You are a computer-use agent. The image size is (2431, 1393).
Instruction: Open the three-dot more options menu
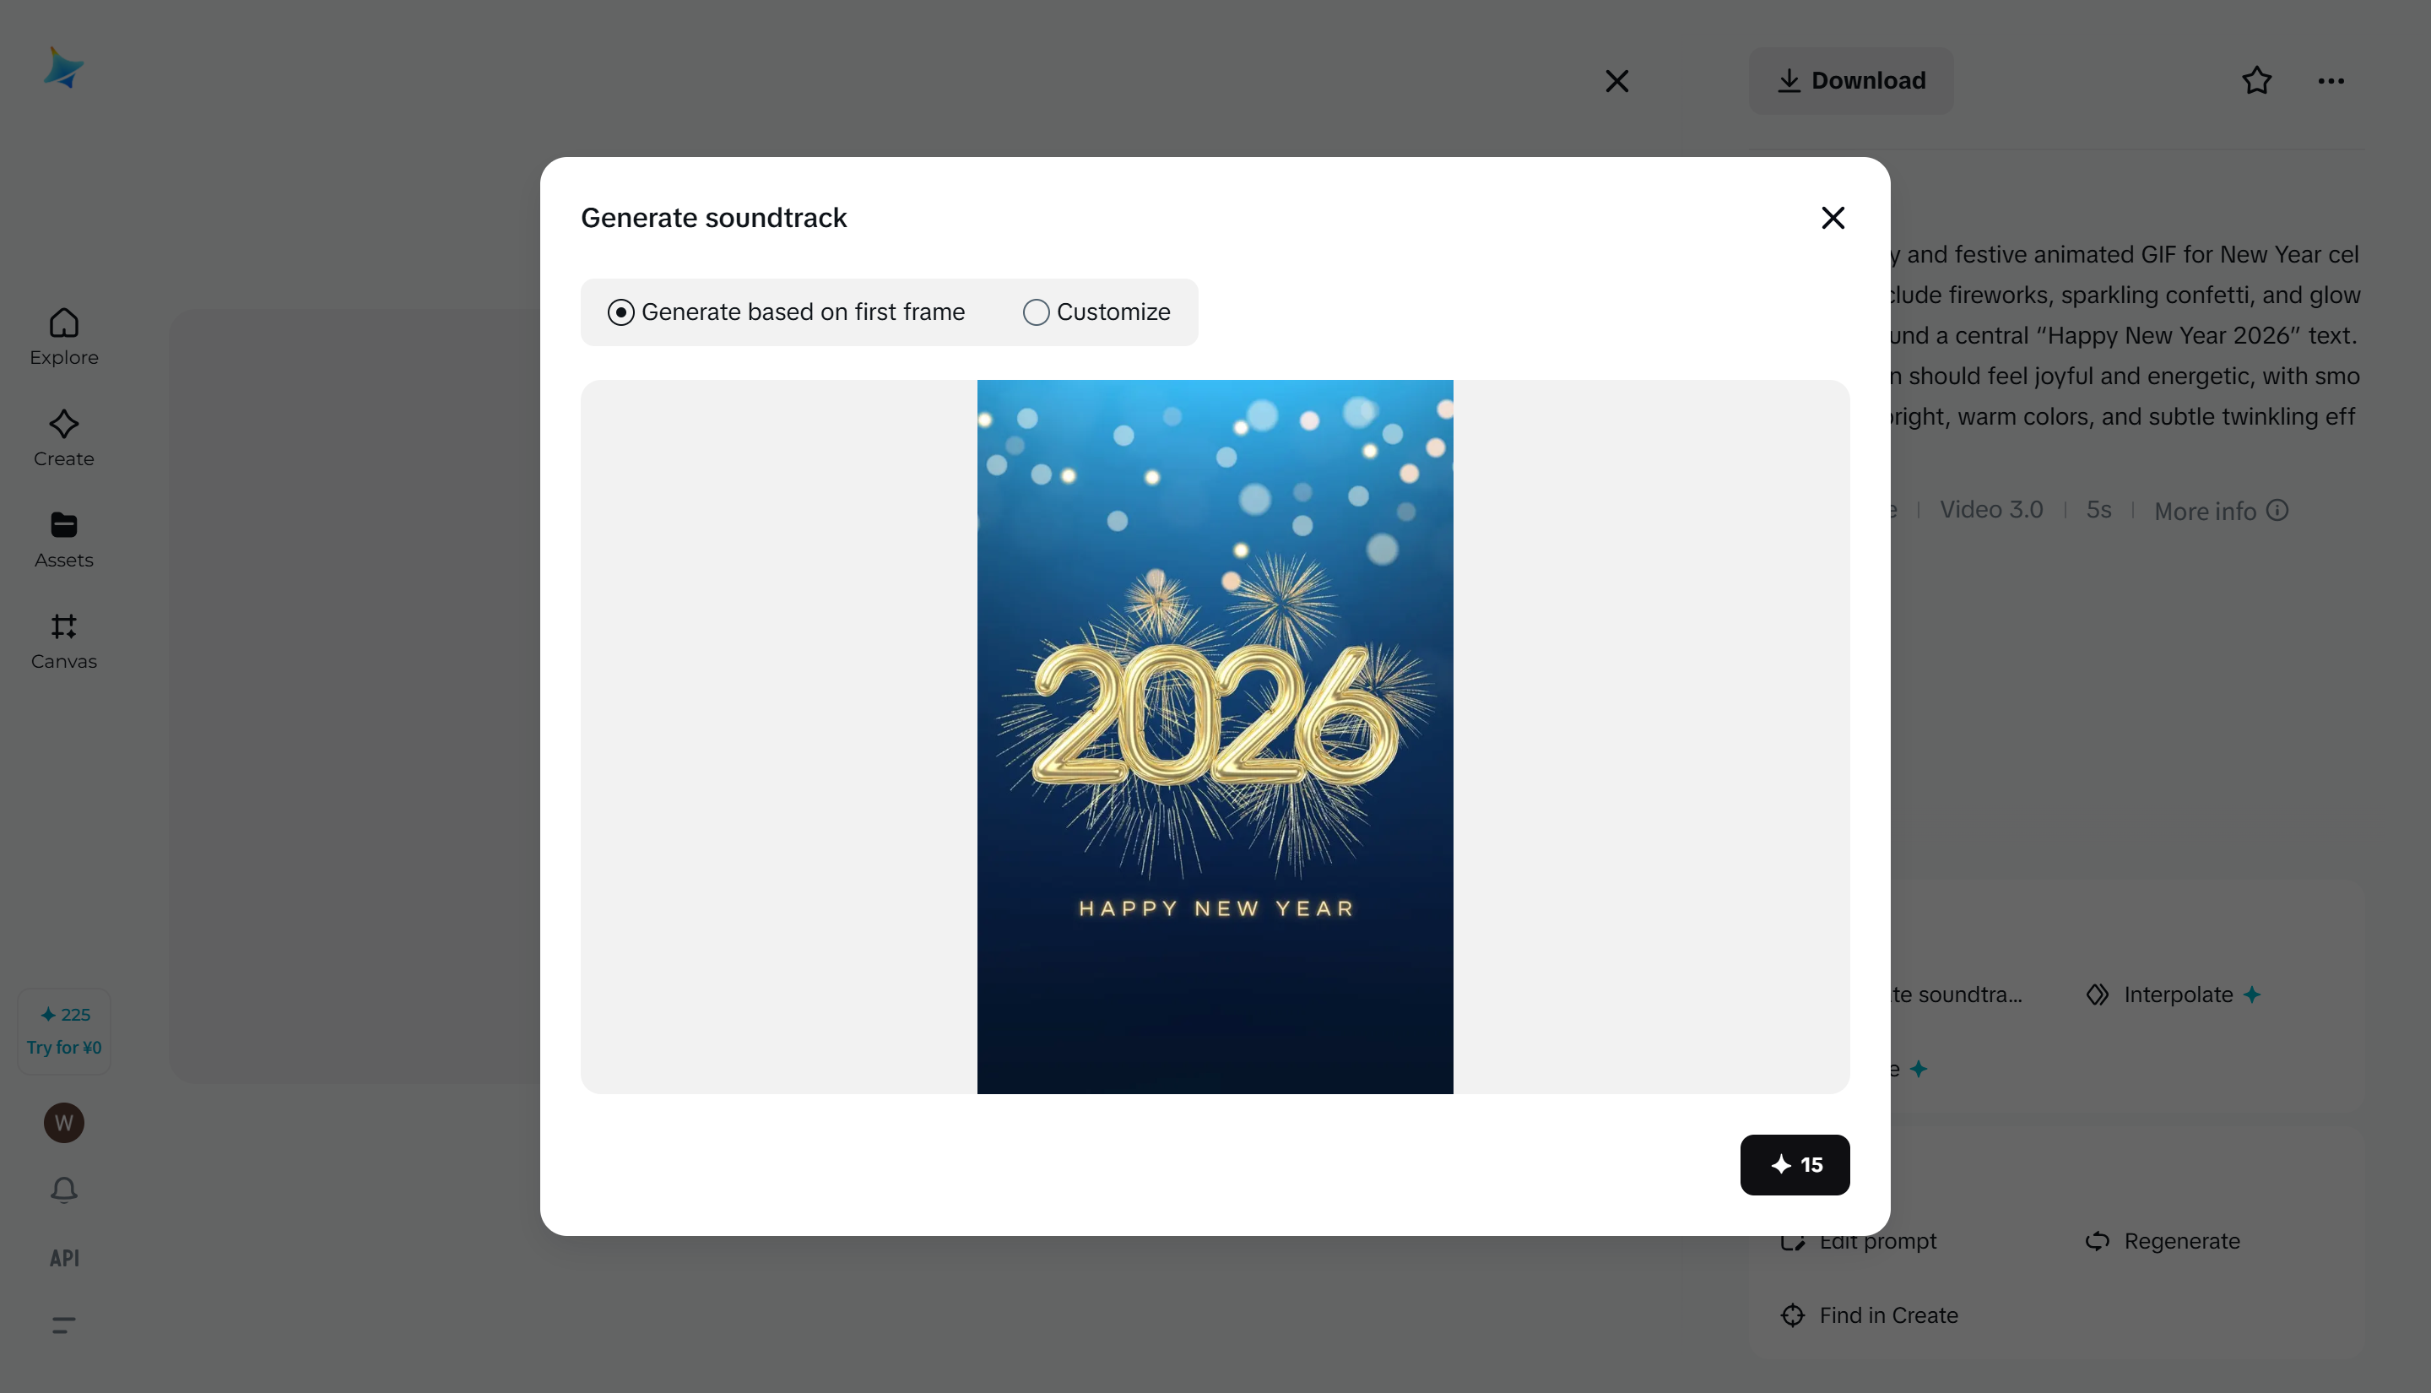pyautogui.click(x=2331, y=80)
